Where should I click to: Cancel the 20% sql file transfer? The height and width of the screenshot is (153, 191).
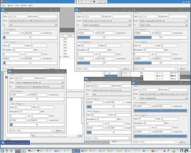pos(183,69)
